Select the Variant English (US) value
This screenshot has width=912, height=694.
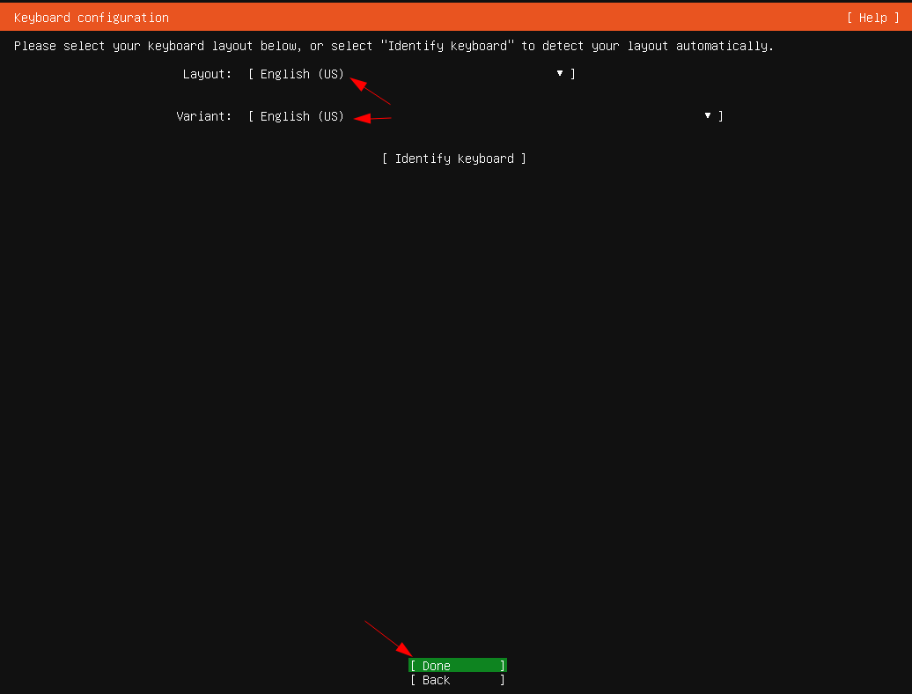[x=302, y=116]
